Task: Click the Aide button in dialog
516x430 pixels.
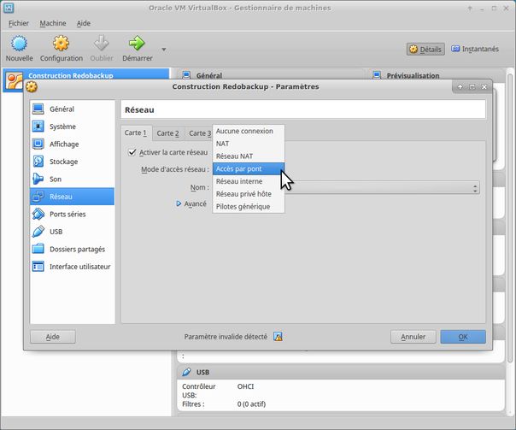Action: (x=53, y=337)
